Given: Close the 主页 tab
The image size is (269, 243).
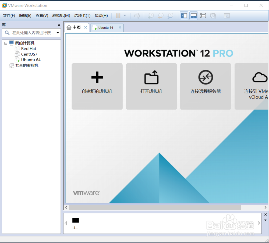Looking at the screenshot, I should (x=86, y=27).
